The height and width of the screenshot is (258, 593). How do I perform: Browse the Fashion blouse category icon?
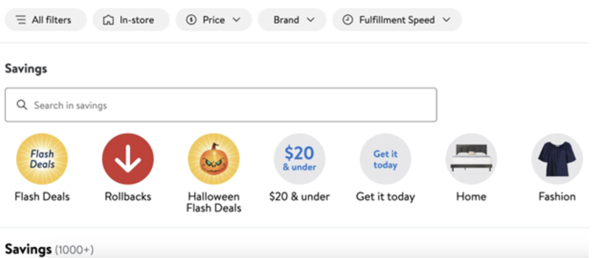pyautogui.click(x=557, y=159)
